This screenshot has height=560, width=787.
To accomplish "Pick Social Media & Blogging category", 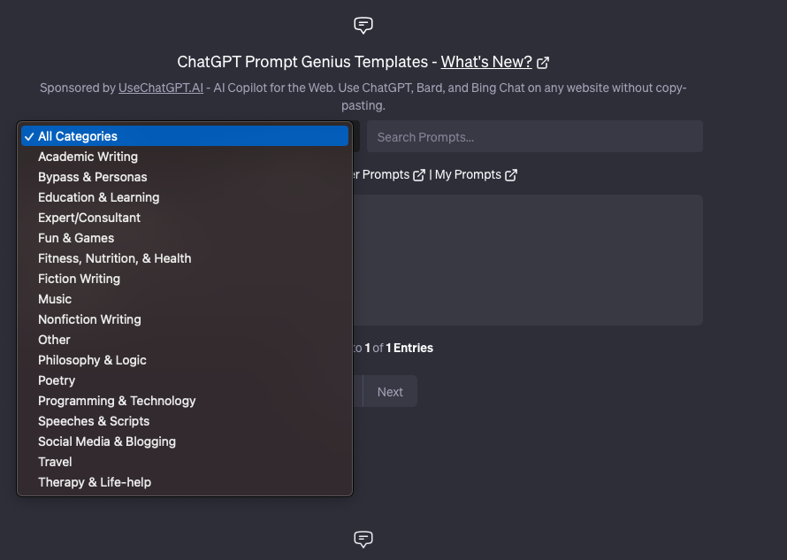I will point(185,441).
